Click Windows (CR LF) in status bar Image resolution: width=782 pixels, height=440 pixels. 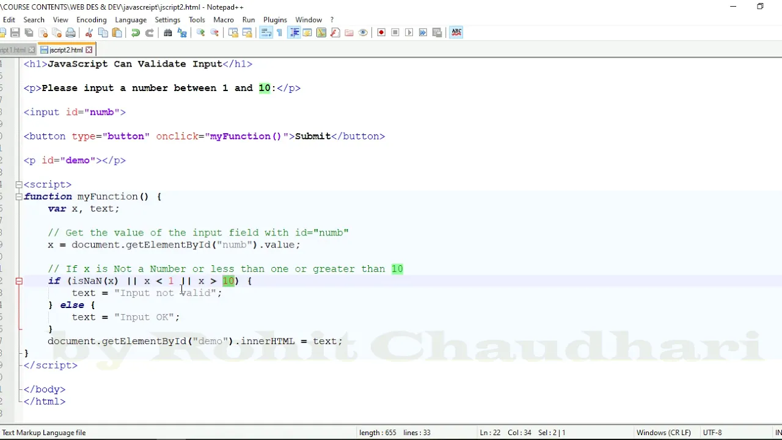click(x=663, y=433)
